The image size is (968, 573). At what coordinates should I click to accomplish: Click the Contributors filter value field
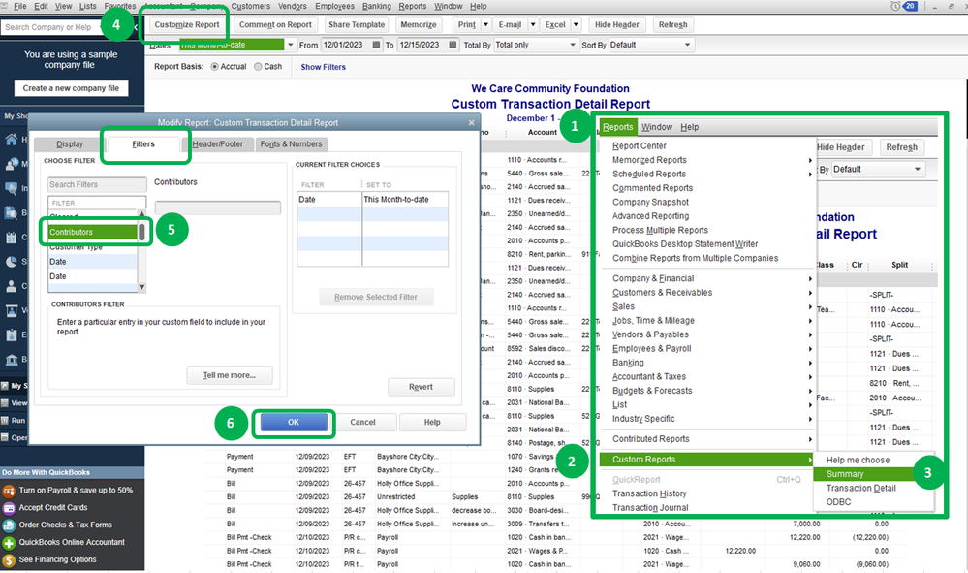(217, 207)
